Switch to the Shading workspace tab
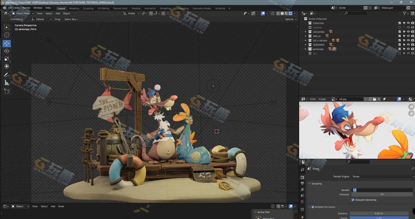Image resolution: width=415 pixels, height=219 pixels. tap(136, 8)
